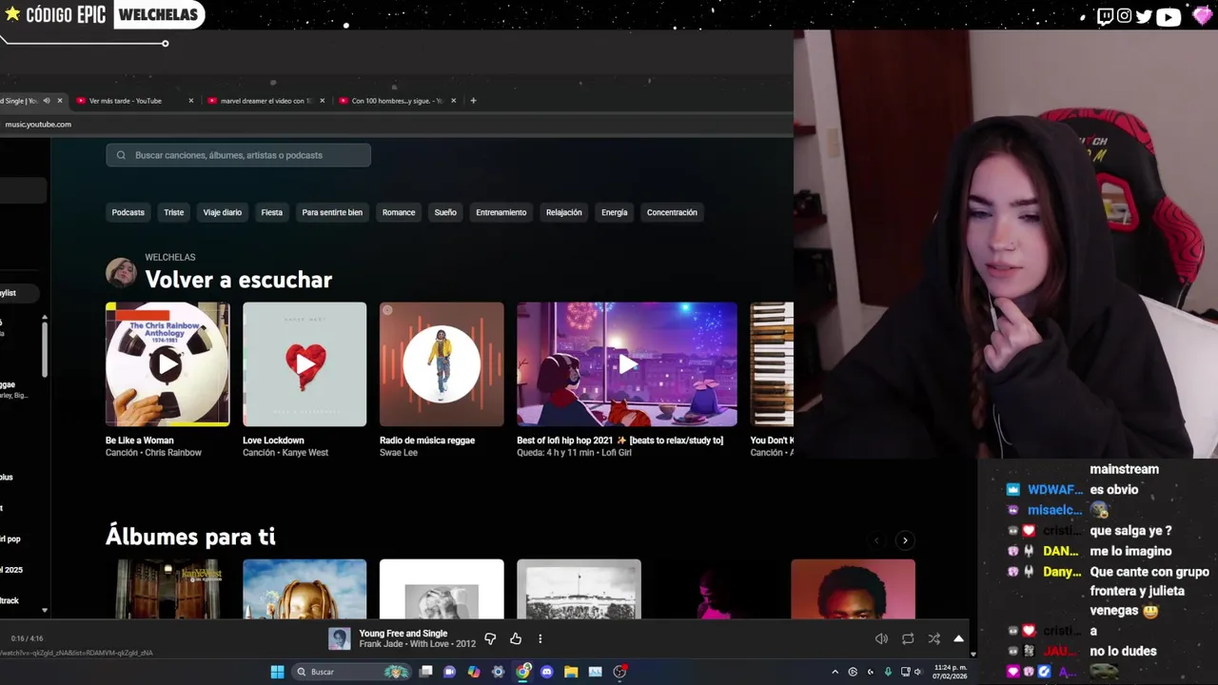Select the Romance mood chip

click(x=399, y=212)
